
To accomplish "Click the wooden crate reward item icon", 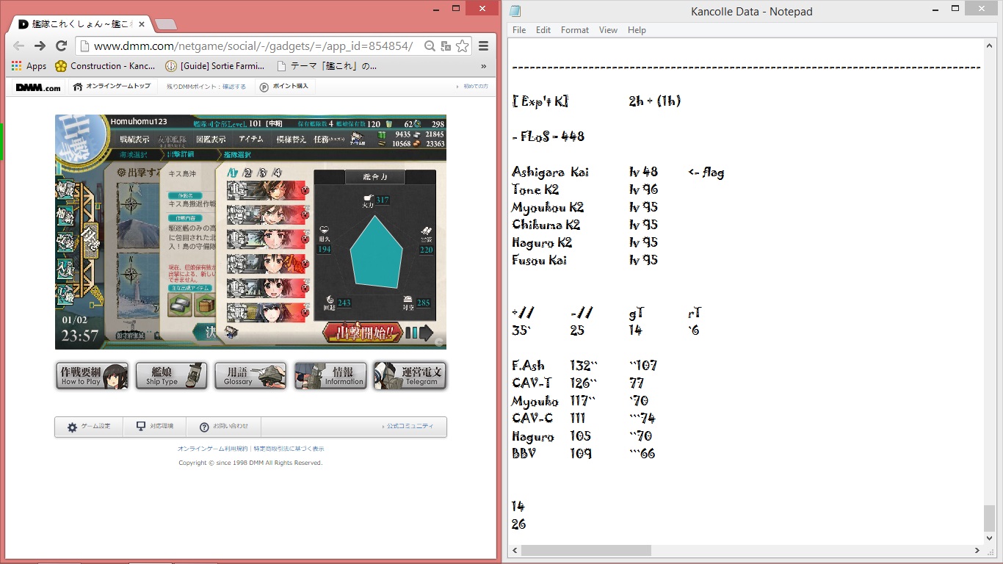I will [206, 305].
